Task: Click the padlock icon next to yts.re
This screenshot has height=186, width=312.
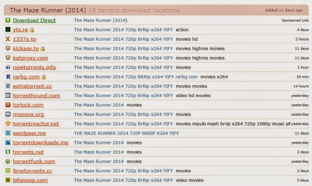Action: 32,30
